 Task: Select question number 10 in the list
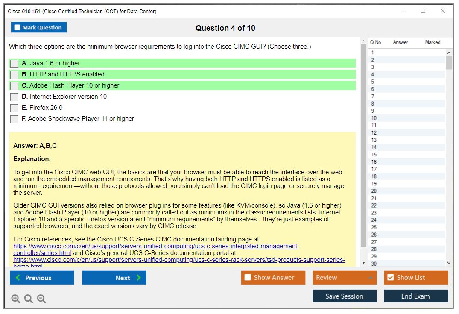pos(374,118)
